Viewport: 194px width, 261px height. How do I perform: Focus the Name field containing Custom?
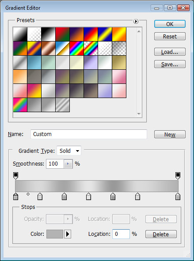click(x=89, y=134)
